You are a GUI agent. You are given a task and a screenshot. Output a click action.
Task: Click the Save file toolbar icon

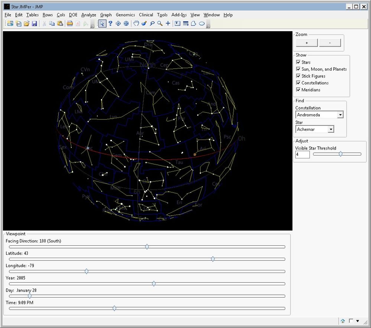35,23
